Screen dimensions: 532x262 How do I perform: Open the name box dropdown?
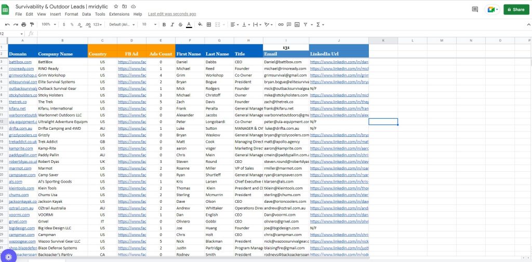click(x=22, y=34)
